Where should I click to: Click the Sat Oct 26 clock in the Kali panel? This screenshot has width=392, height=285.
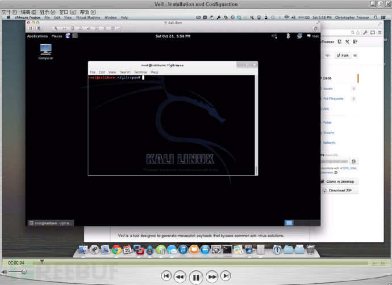tap(173, 36)
